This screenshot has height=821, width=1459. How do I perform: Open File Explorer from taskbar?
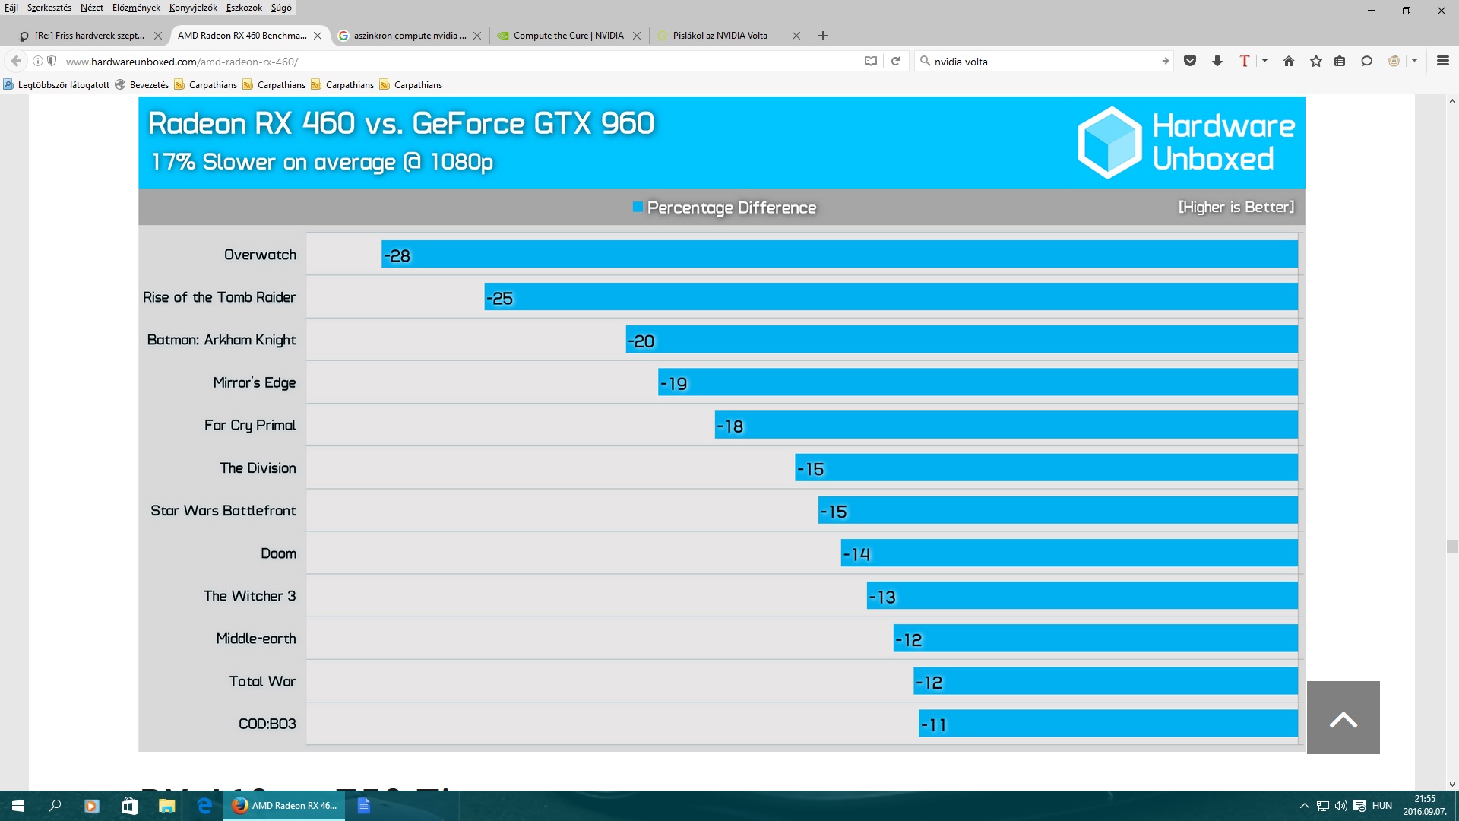click(x=167, y=806)
